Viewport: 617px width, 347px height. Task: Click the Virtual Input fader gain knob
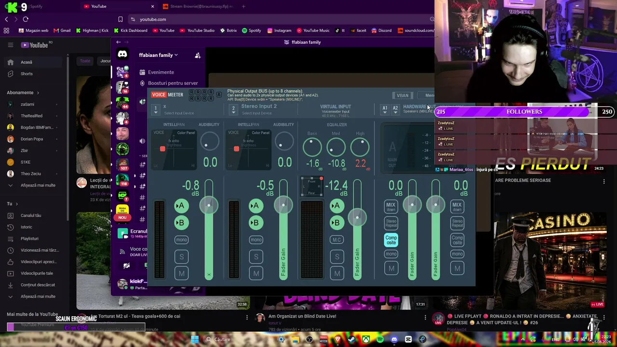[357, 217]
